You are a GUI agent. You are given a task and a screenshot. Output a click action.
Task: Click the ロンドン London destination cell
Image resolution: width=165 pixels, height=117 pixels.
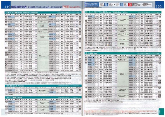coord(43,103)
